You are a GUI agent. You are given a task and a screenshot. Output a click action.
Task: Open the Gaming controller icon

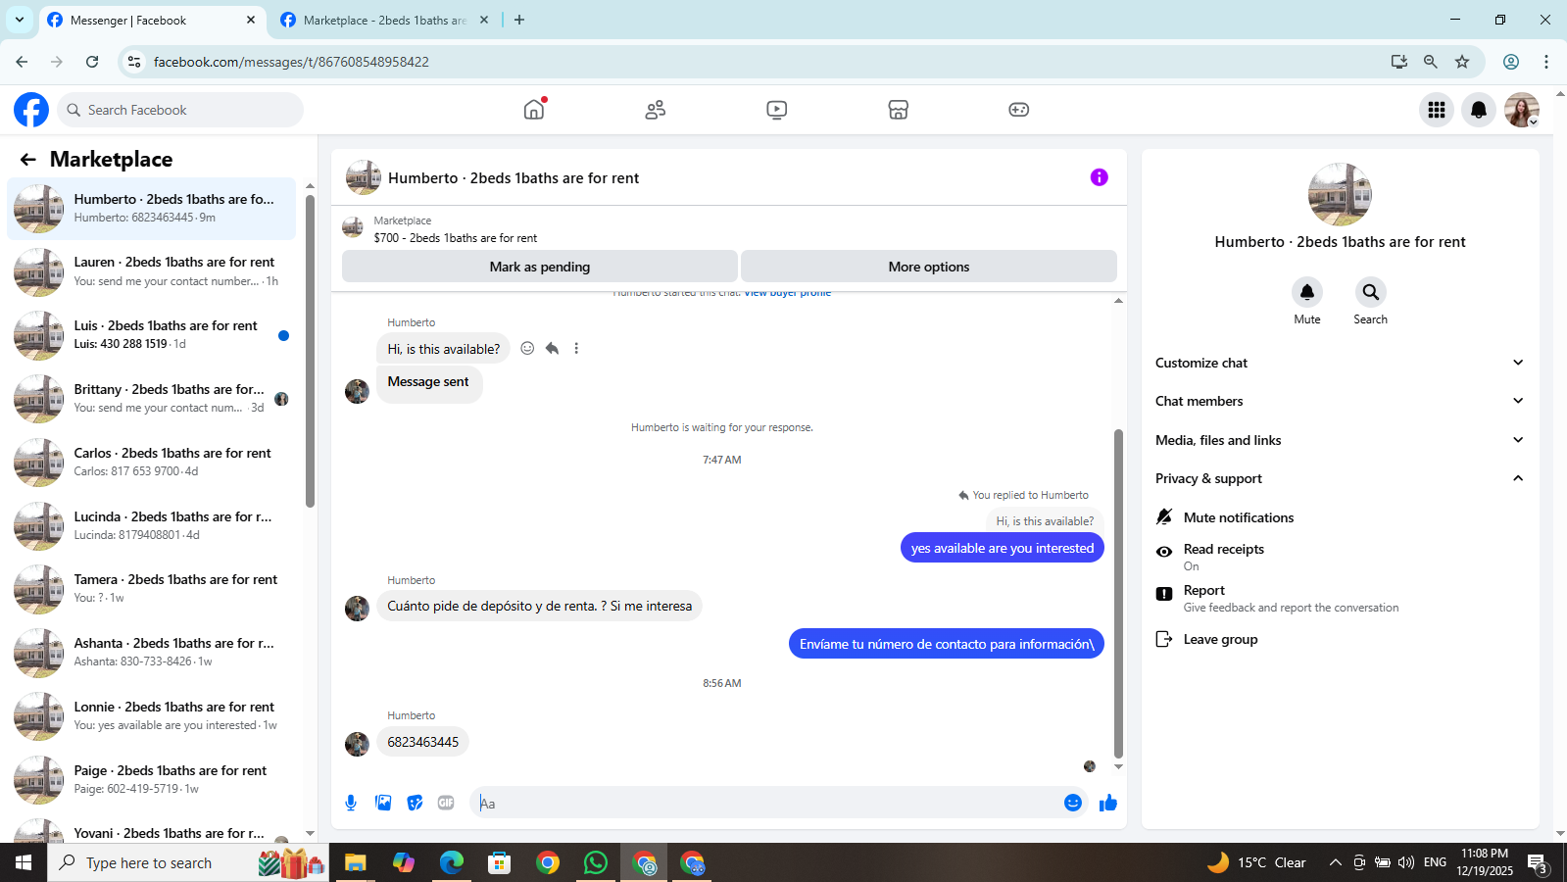pyautogui.click(x=1019, y=110)
